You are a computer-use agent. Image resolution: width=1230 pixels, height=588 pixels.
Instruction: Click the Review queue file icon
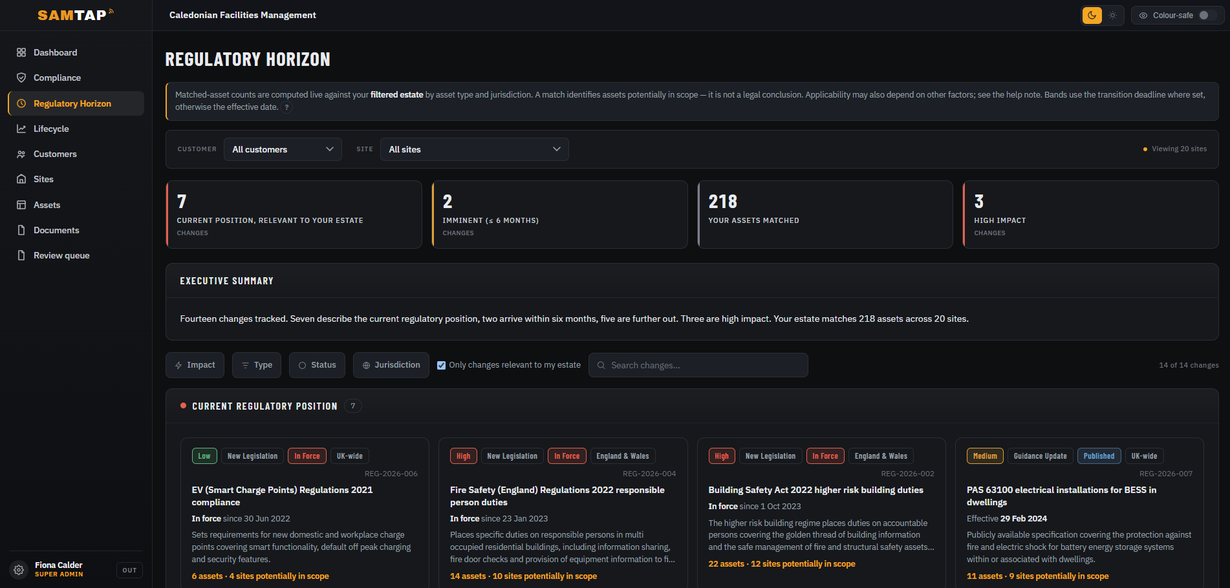pos(21,255)
